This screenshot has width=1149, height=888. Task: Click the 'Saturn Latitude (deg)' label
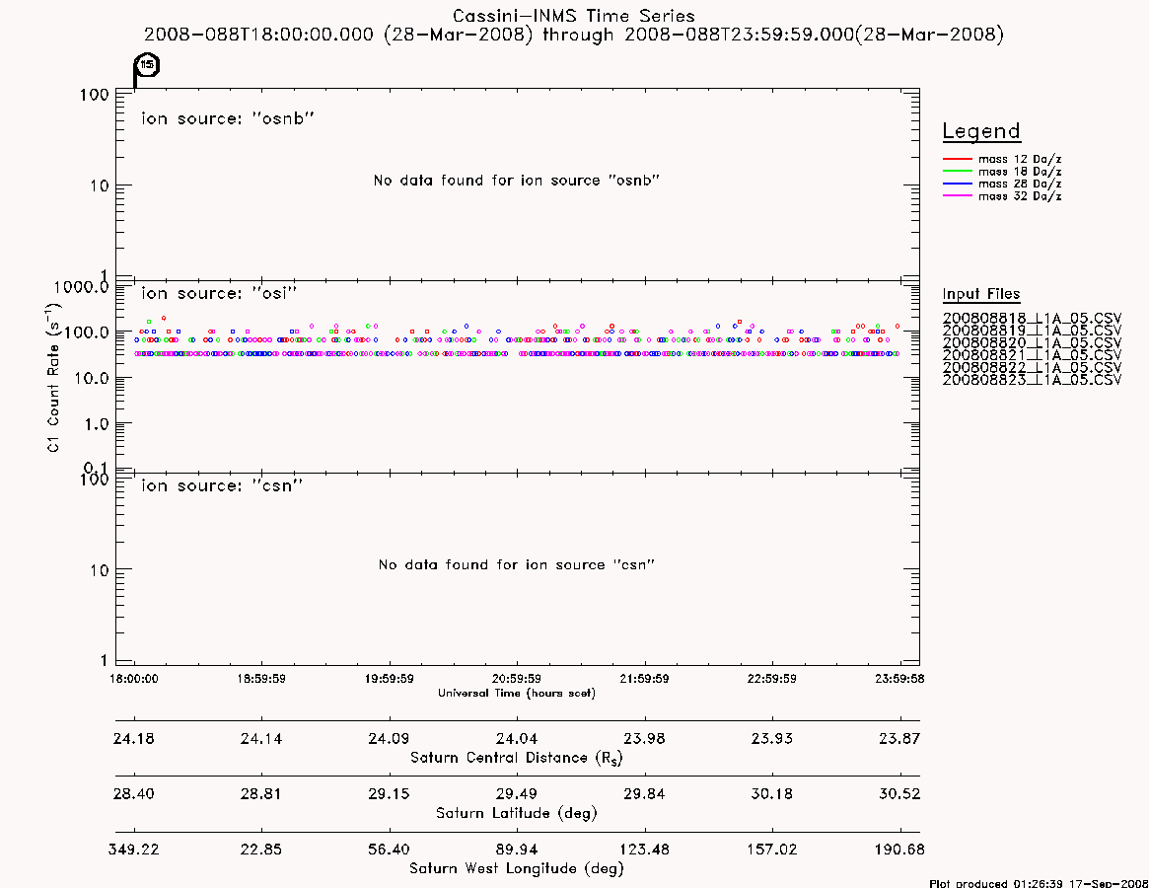[517, 813]
